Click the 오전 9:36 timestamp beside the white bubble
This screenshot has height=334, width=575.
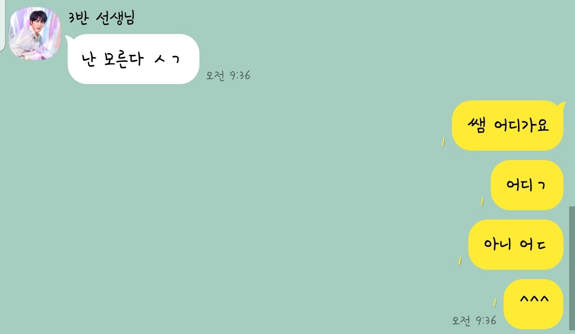click(228, 76)
